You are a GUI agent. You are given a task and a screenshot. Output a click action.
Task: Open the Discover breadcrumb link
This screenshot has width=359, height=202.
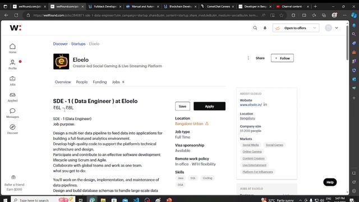click(x=60, y=44)
